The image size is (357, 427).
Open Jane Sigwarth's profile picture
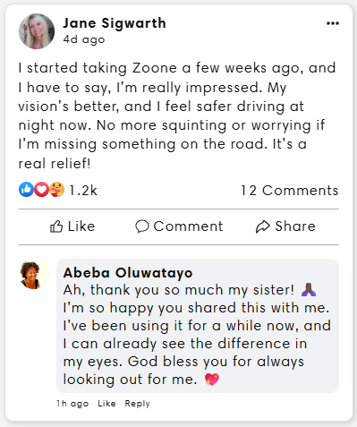37,31
